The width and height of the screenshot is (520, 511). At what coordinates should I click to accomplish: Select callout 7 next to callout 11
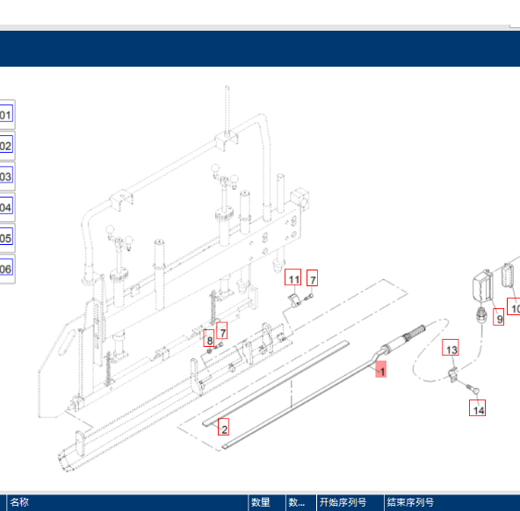point(313,277)
